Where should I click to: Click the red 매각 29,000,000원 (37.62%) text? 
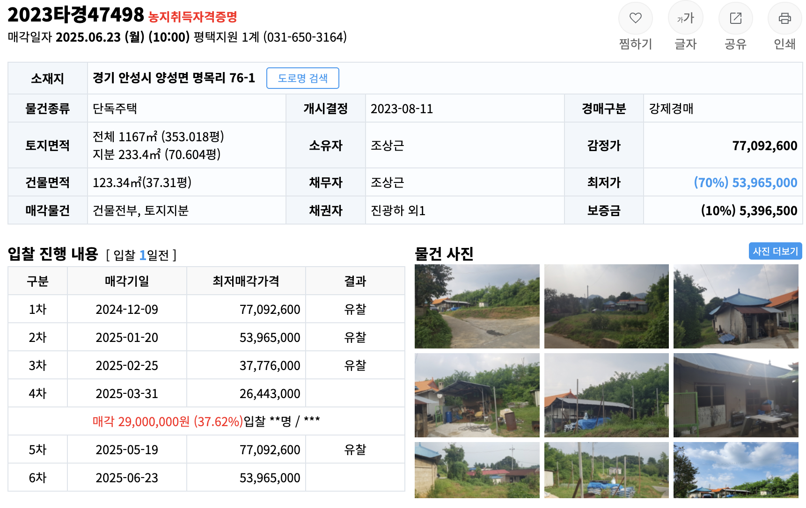[168, 421]
